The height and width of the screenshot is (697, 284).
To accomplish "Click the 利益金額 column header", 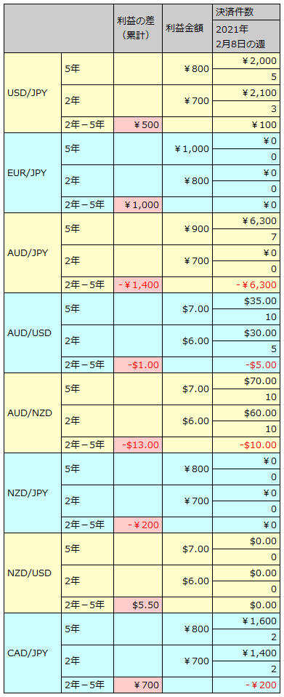I will [187, 28].
